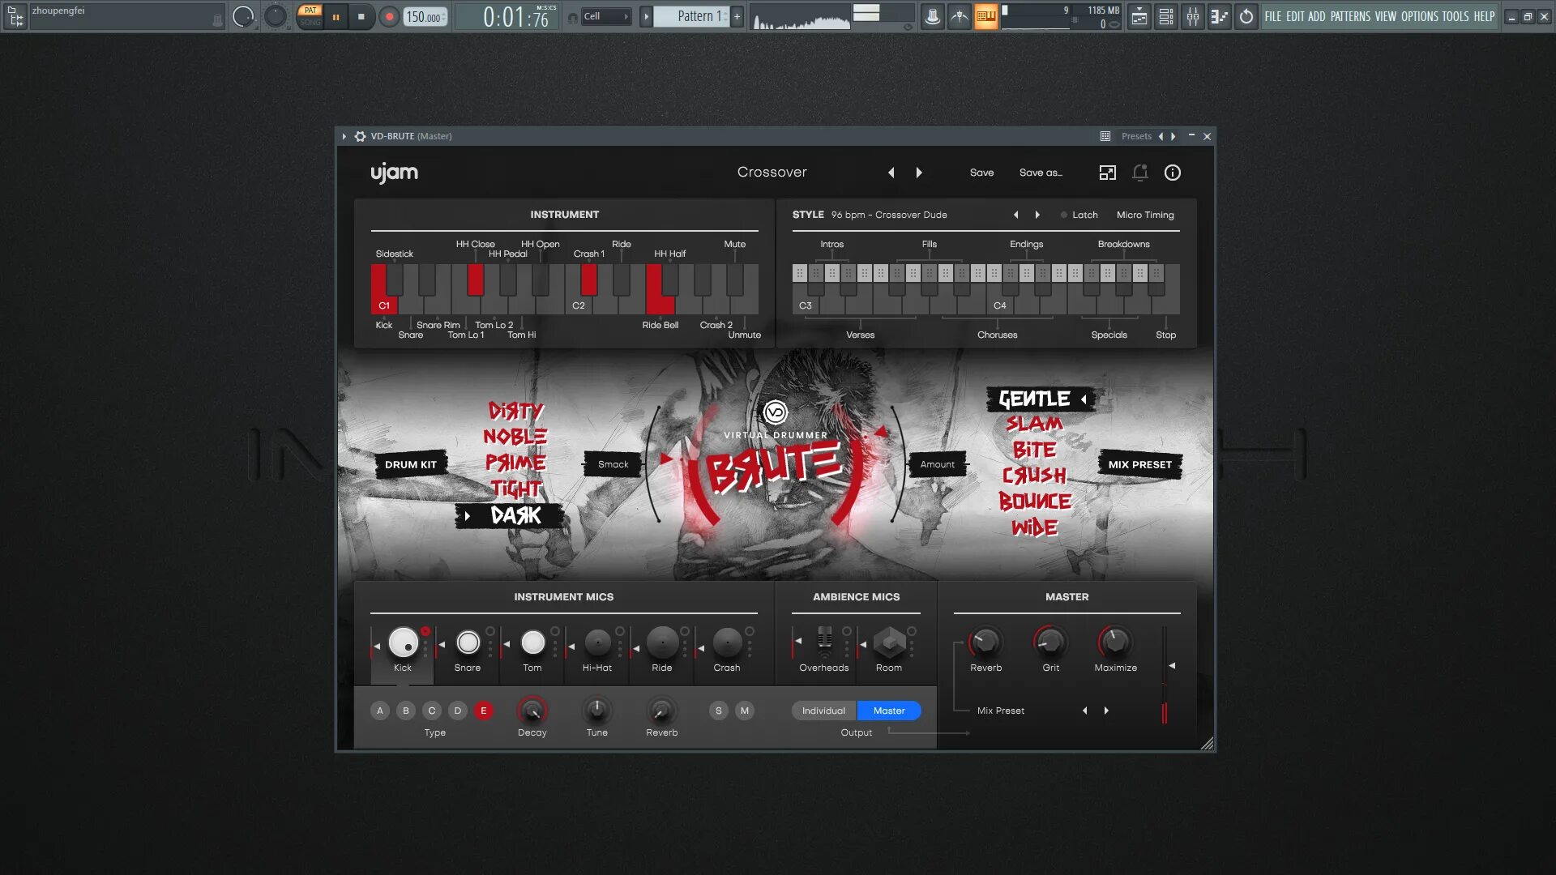Select kick type E
The image size is (1556, 875).
pos(483,711)
